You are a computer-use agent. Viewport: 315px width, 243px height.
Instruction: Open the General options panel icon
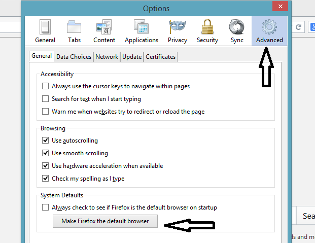[45, 31]
